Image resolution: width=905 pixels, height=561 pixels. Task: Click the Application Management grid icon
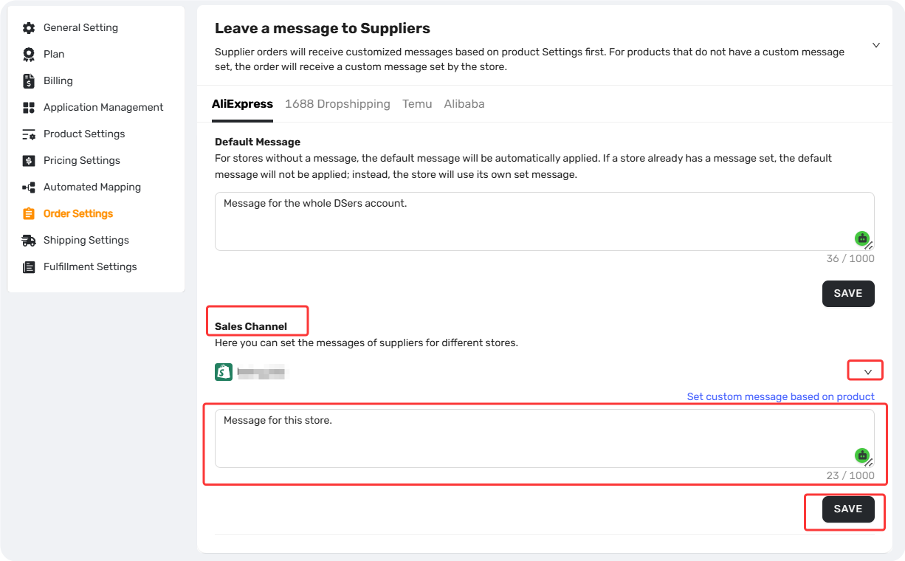pyautogui.click(x=29, y=108)
